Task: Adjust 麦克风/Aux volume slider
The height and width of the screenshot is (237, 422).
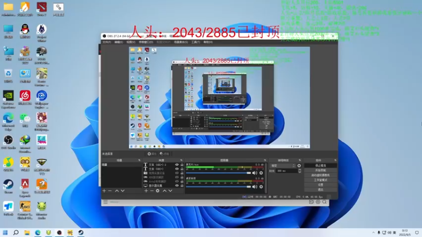Action: [218, 173]
